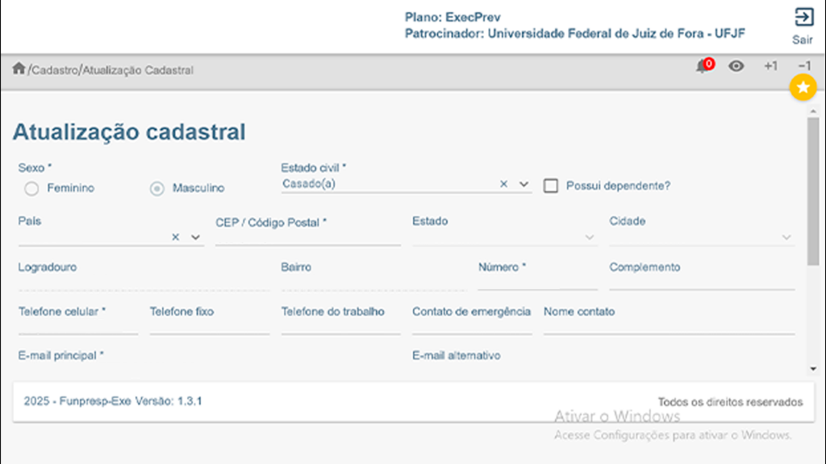
Task: Increase font size with +1
Action: pyautogui.click(x=771, y=67)
